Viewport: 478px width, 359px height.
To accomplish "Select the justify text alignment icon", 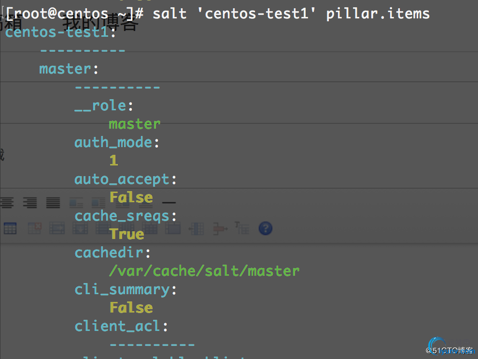I will point(53,203).
